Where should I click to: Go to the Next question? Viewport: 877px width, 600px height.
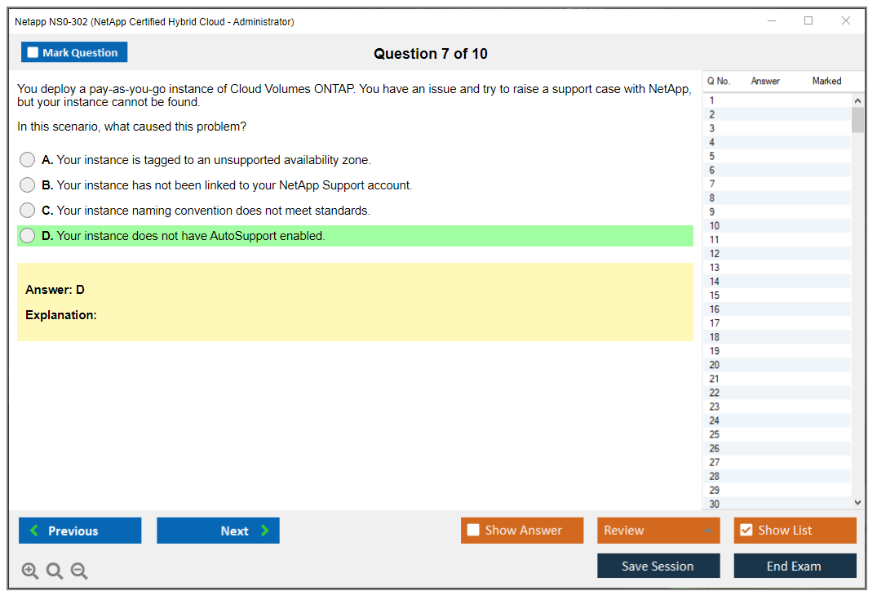pyautogui.click(x=218, y=531)
